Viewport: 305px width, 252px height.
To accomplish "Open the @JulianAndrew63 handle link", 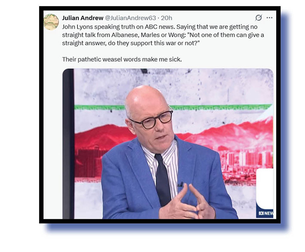I will (130, 18).
